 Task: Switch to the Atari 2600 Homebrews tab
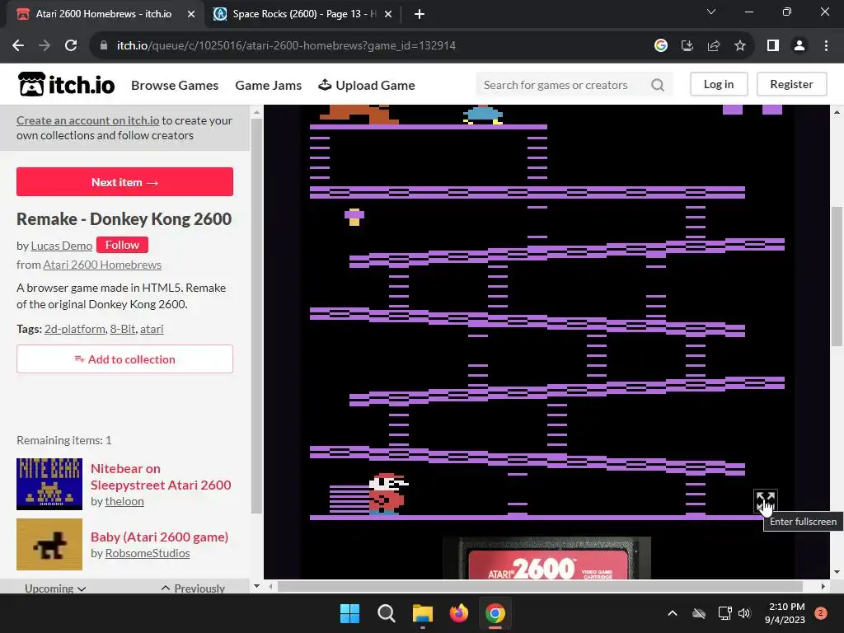click(x=103, y=14)
